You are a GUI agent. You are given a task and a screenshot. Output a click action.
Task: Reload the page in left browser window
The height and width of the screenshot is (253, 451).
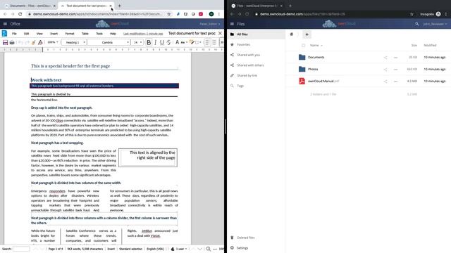[20, 14]
